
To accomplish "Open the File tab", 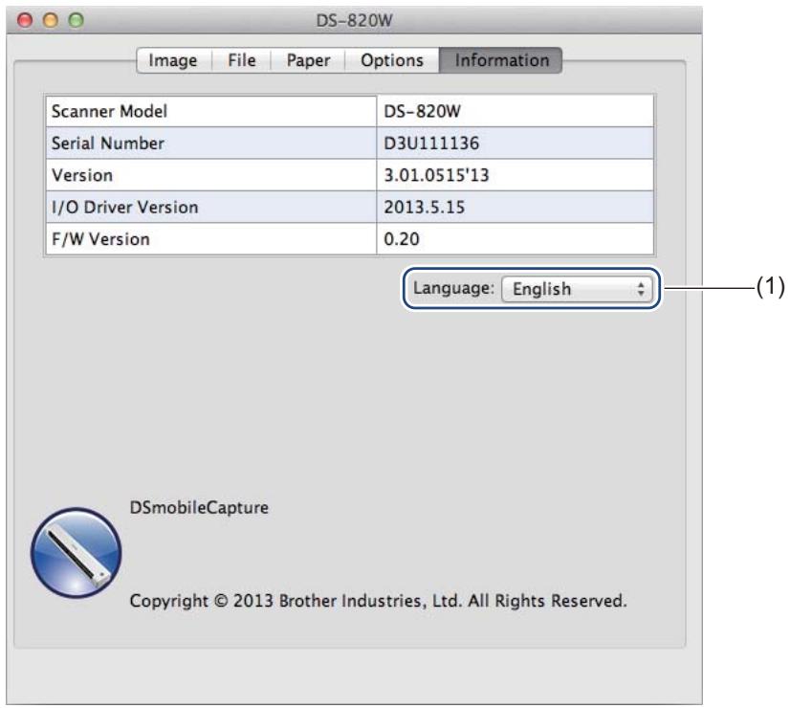I will click(x=242, y=60).
